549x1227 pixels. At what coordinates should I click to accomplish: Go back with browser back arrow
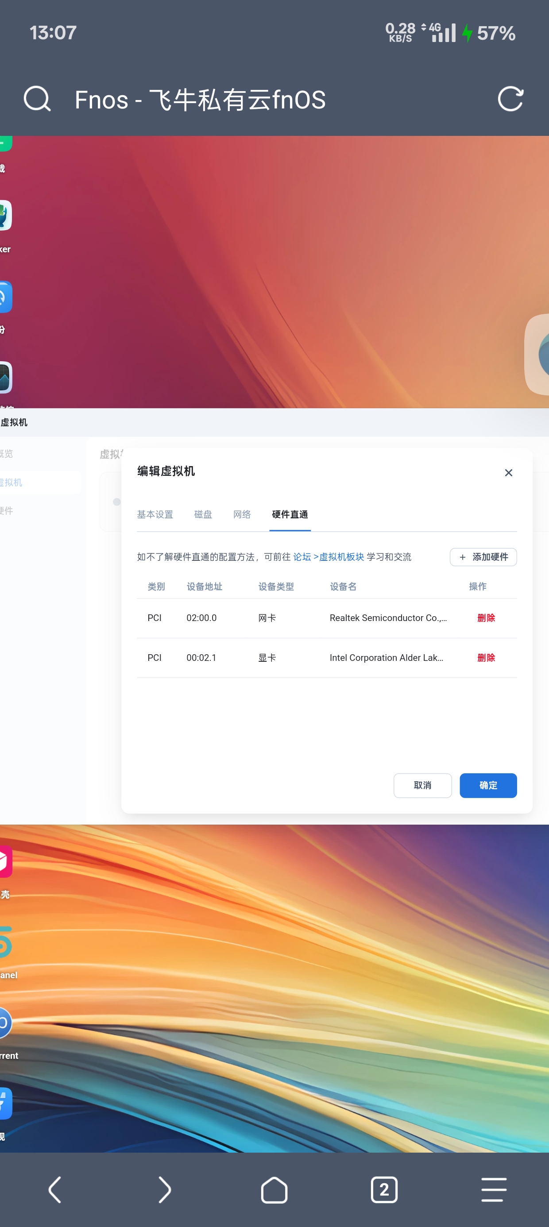[55, 1189]
